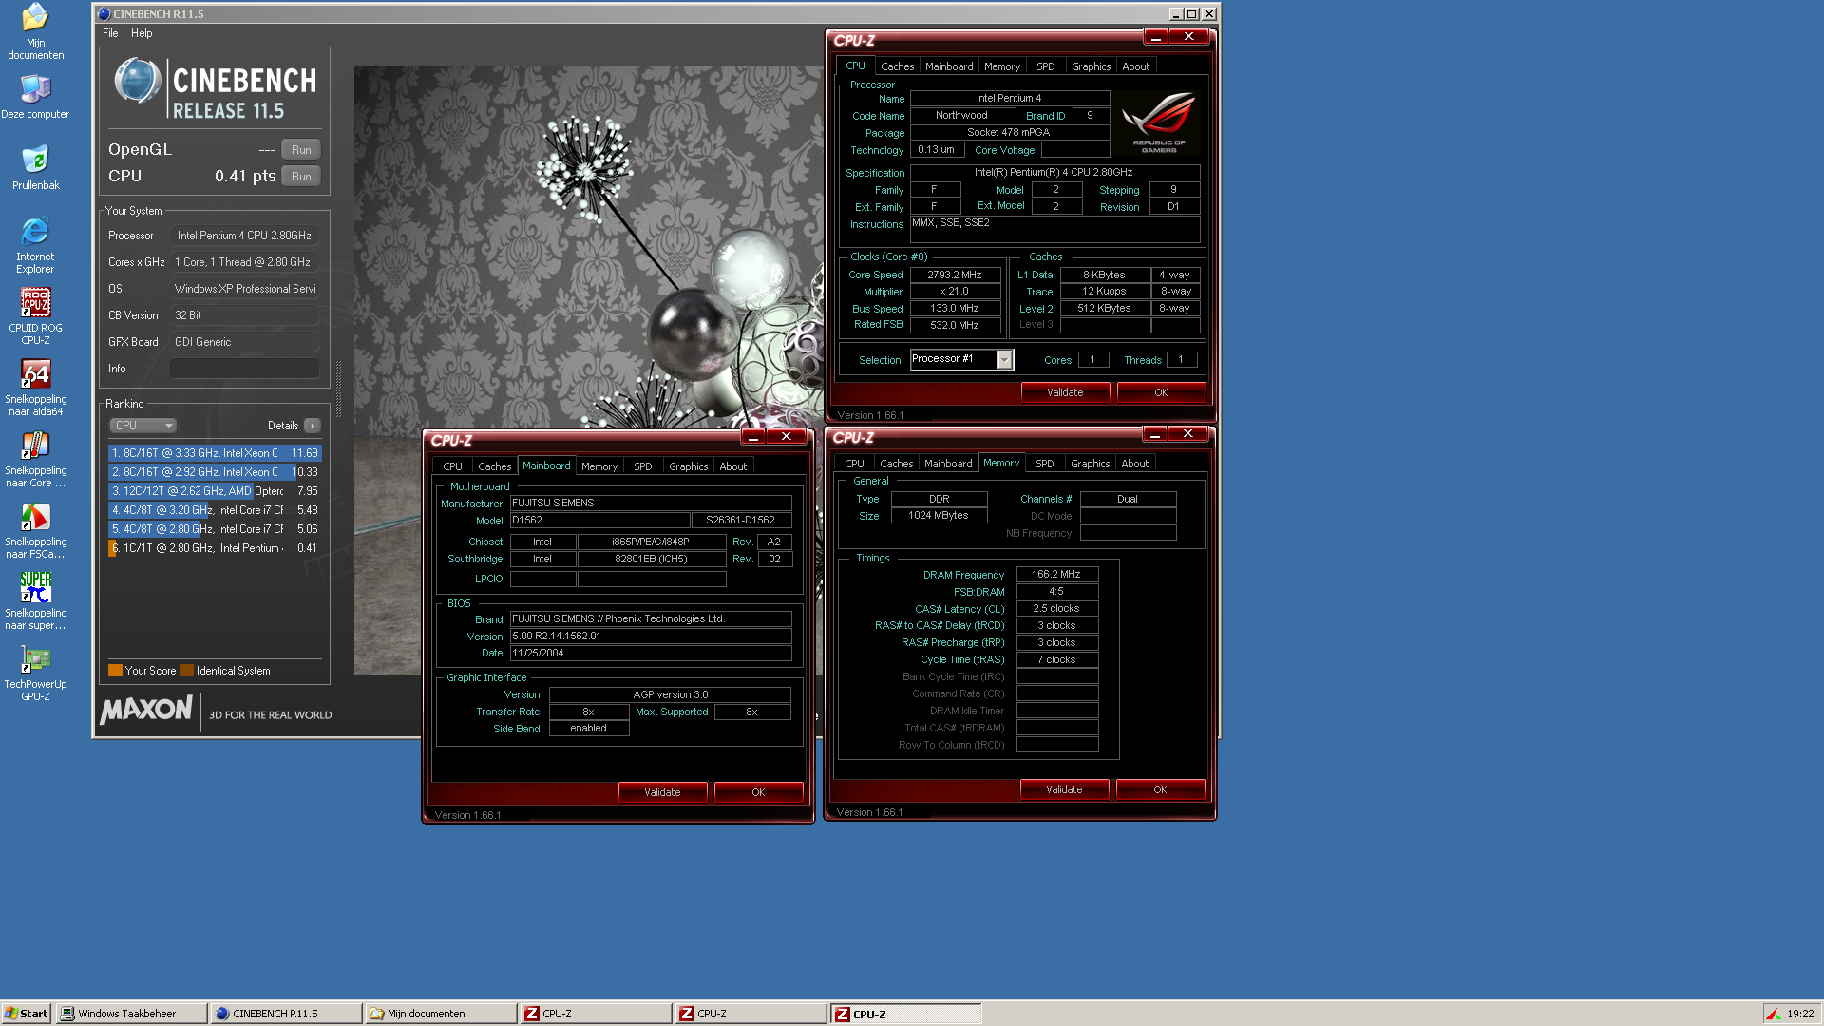Click the MAXON logo
Screen dimensions: 1824x1026
click(x=146, y=710)
